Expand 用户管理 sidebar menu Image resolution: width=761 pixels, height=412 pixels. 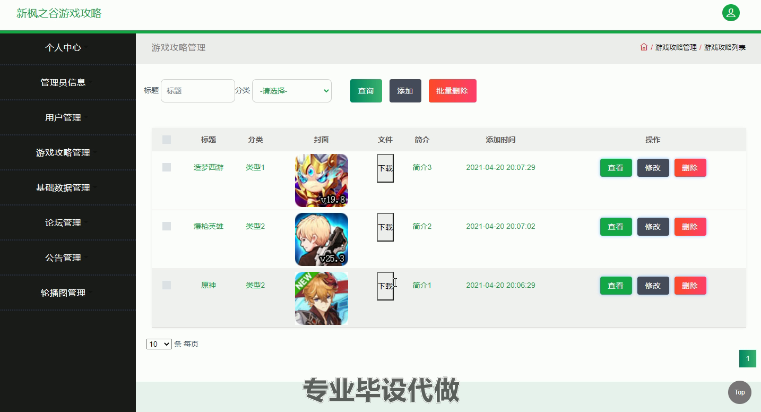(x=67, y=117)
